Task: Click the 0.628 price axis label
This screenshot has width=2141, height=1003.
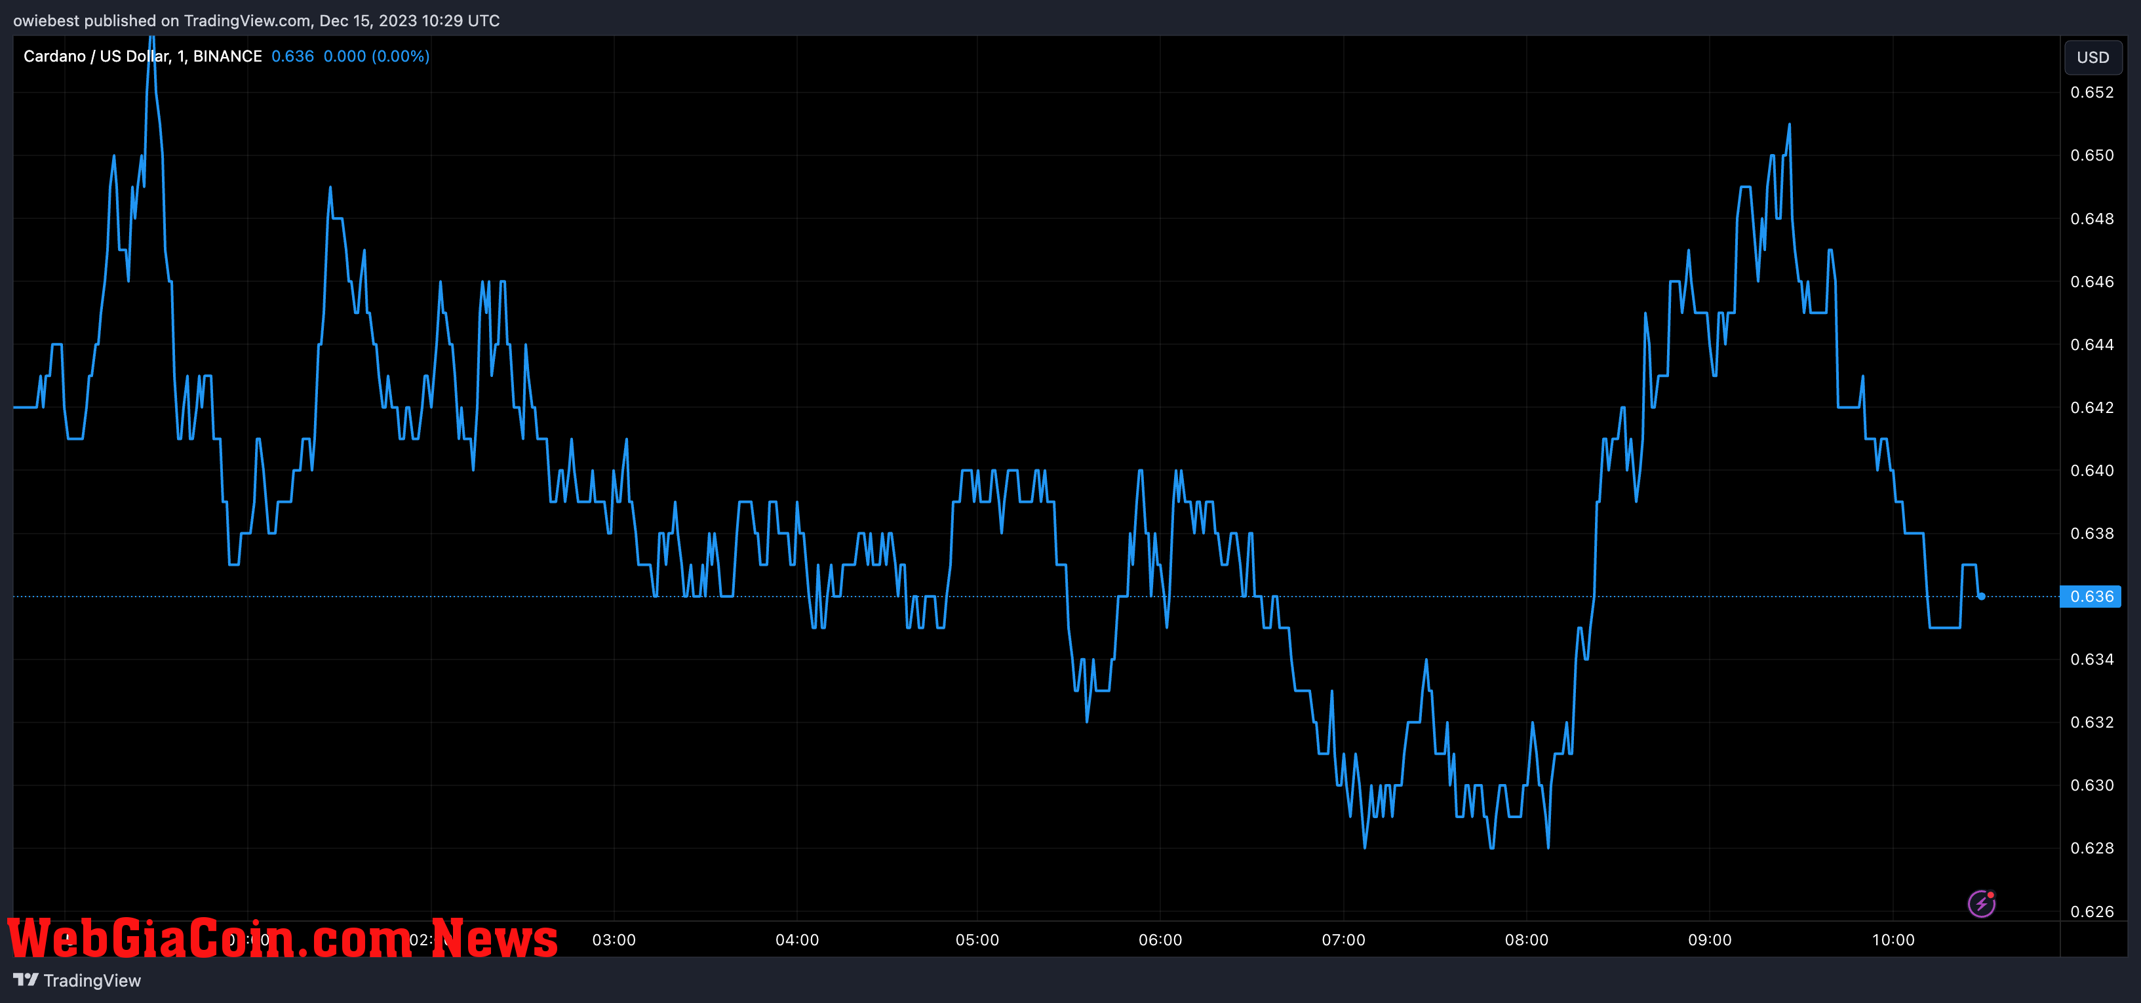Action: 2092,848
